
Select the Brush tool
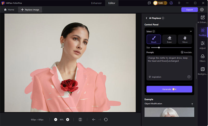coord(154,39)
